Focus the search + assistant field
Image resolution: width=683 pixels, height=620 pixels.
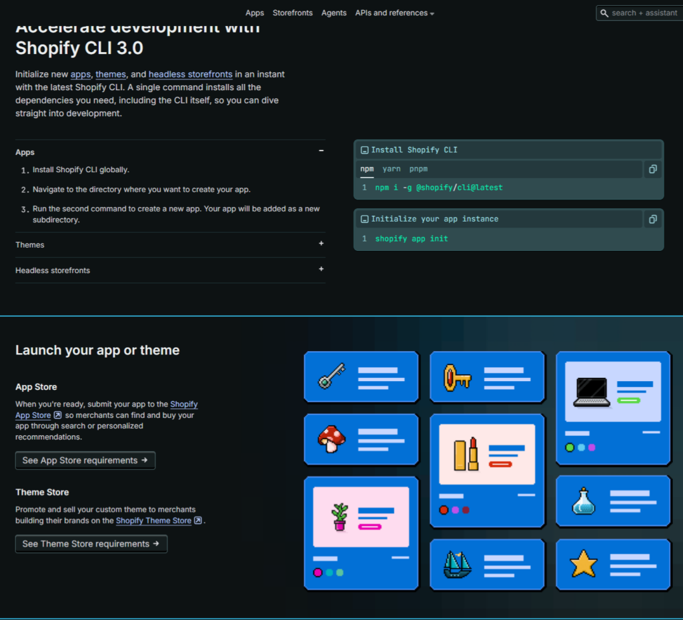640,13
